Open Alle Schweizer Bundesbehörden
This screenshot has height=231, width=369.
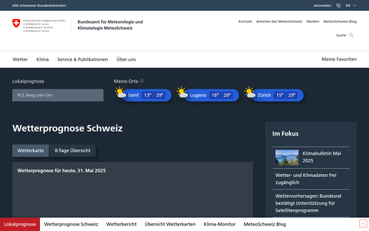pos(39,6)
